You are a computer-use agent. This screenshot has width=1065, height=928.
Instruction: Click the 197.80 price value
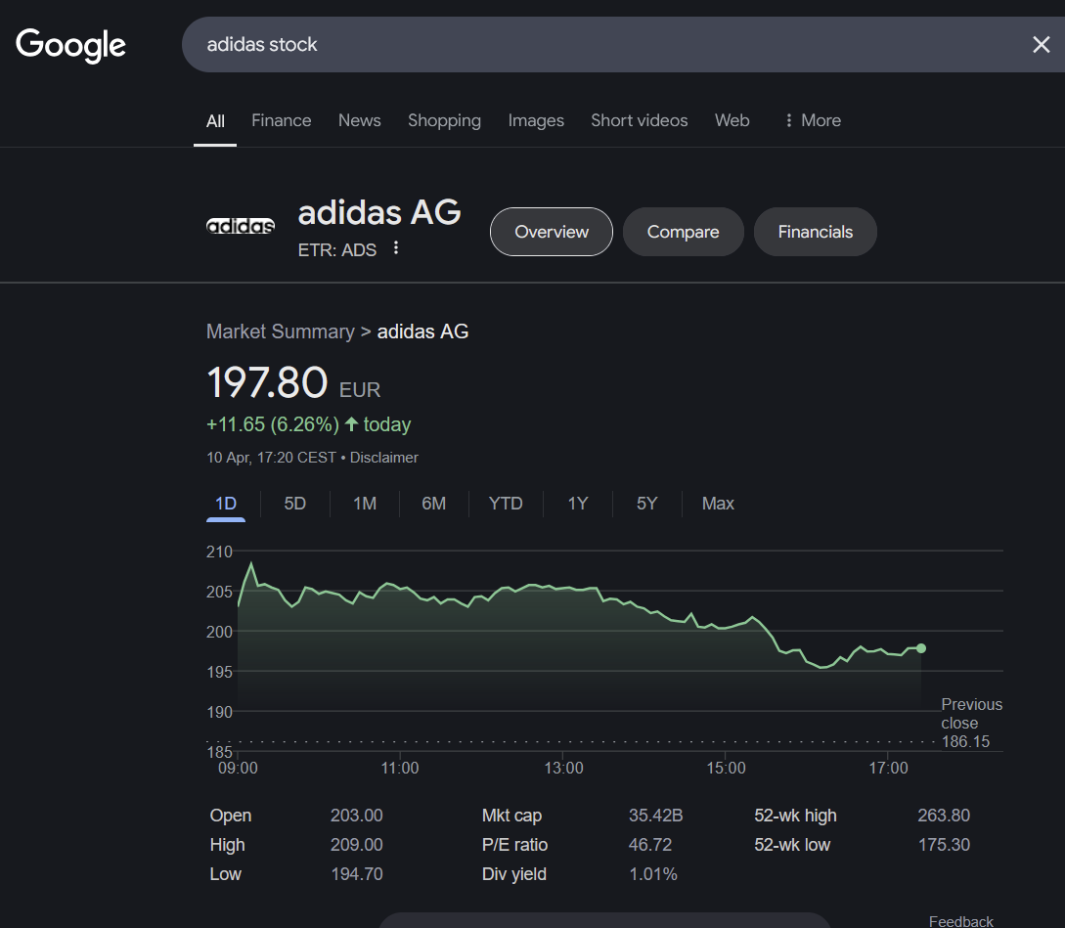point(268,382)
